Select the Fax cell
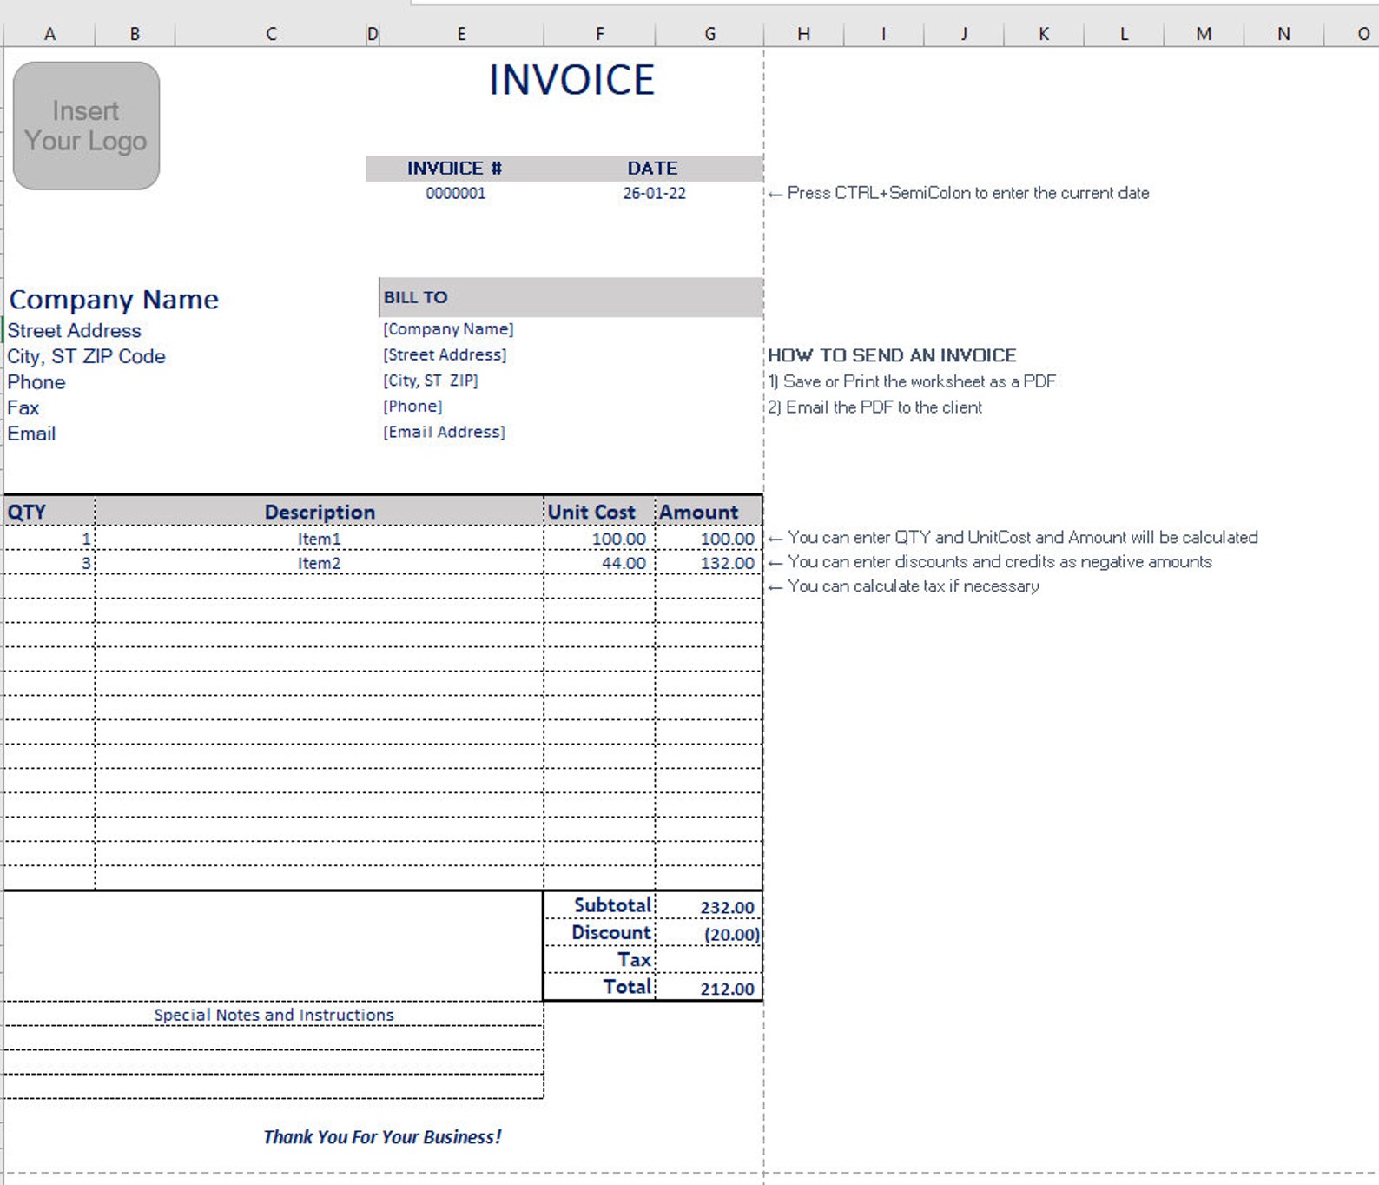 [23, 407]
